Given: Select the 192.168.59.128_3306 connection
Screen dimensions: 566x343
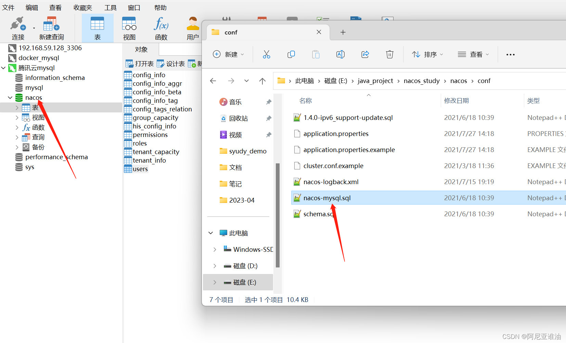Looking at the screenshot, I should tap(50, 48).
